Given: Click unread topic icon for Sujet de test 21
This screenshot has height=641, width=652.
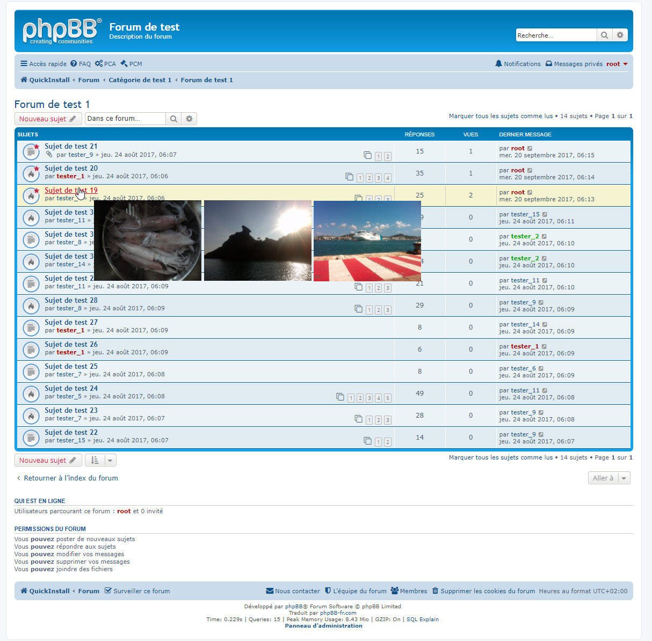Looking at the screenshot, I should pyautogui.click(x=31, y=152).
